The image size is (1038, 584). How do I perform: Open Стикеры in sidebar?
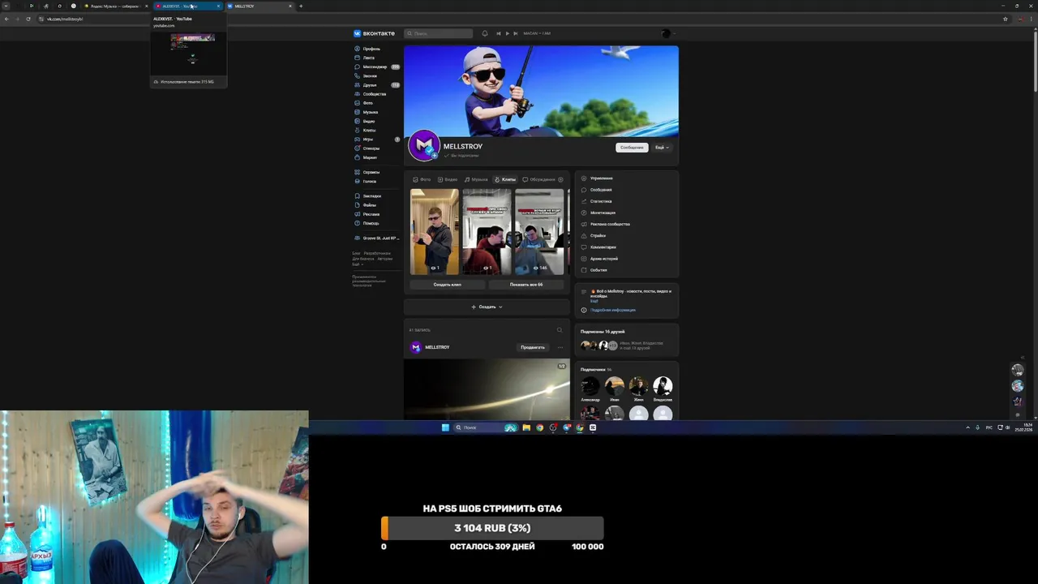tap(368, 148)
